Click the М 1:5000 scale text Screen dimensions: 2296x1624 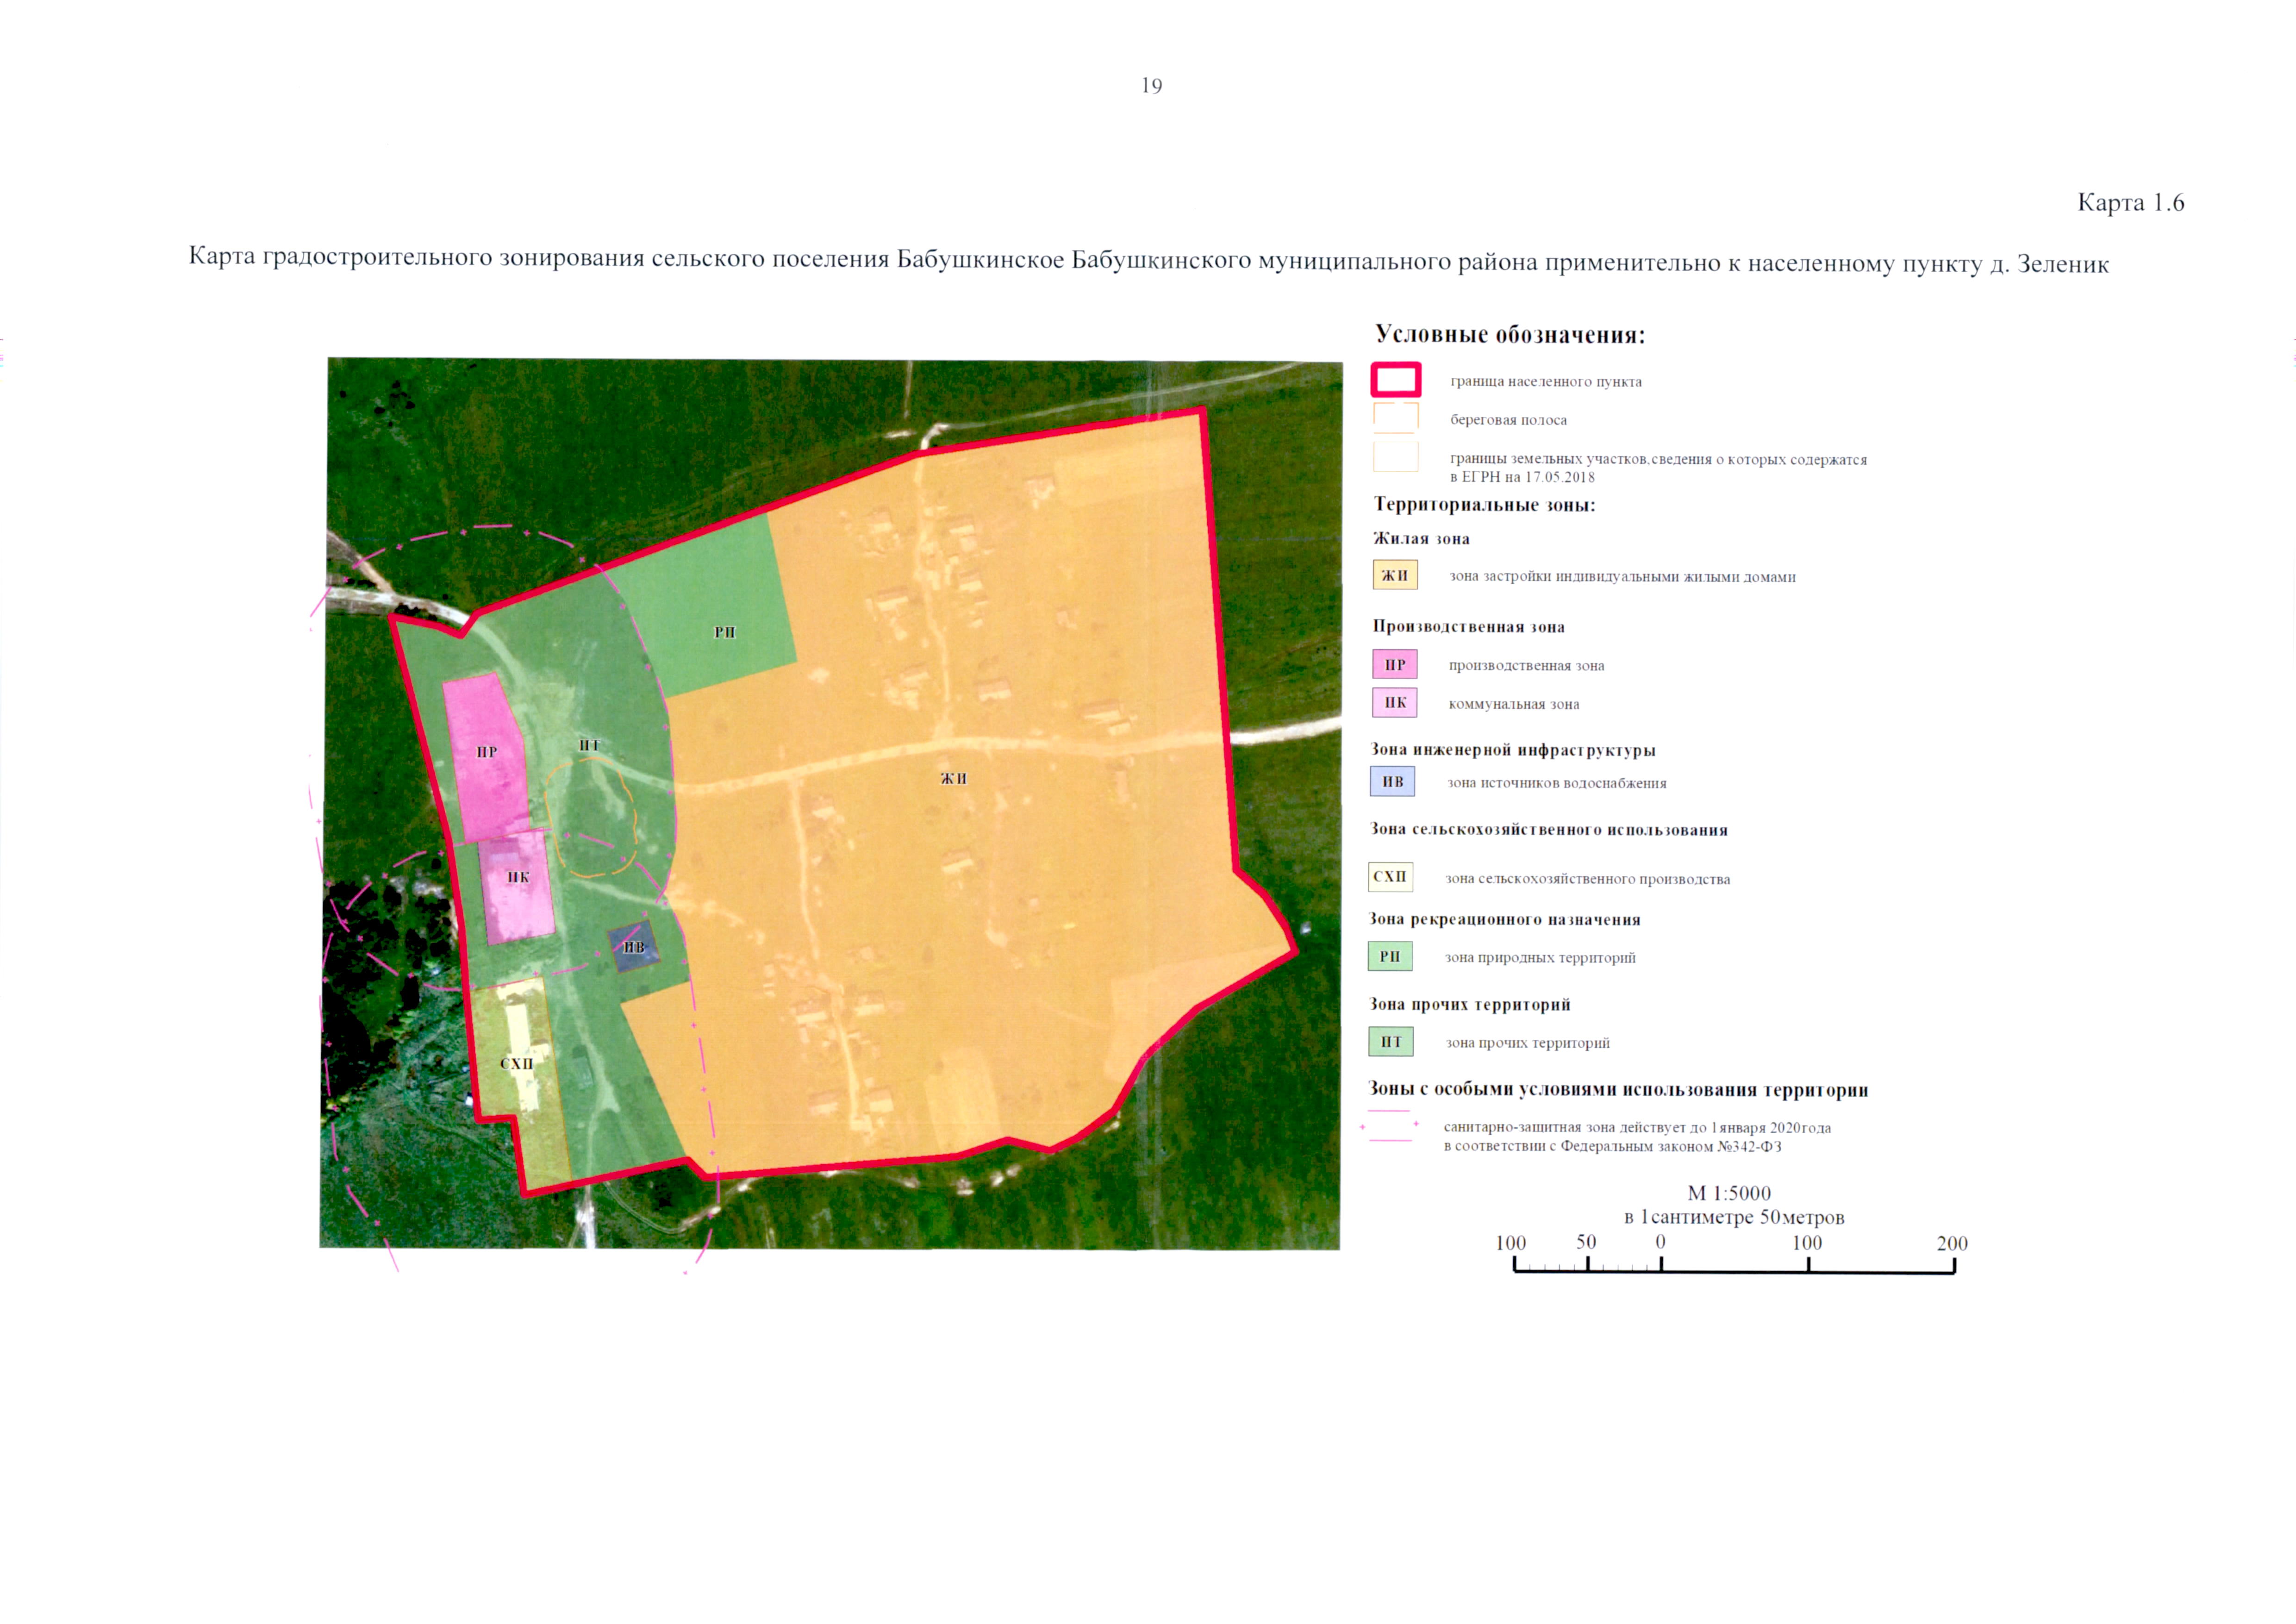(1728, 1193)
